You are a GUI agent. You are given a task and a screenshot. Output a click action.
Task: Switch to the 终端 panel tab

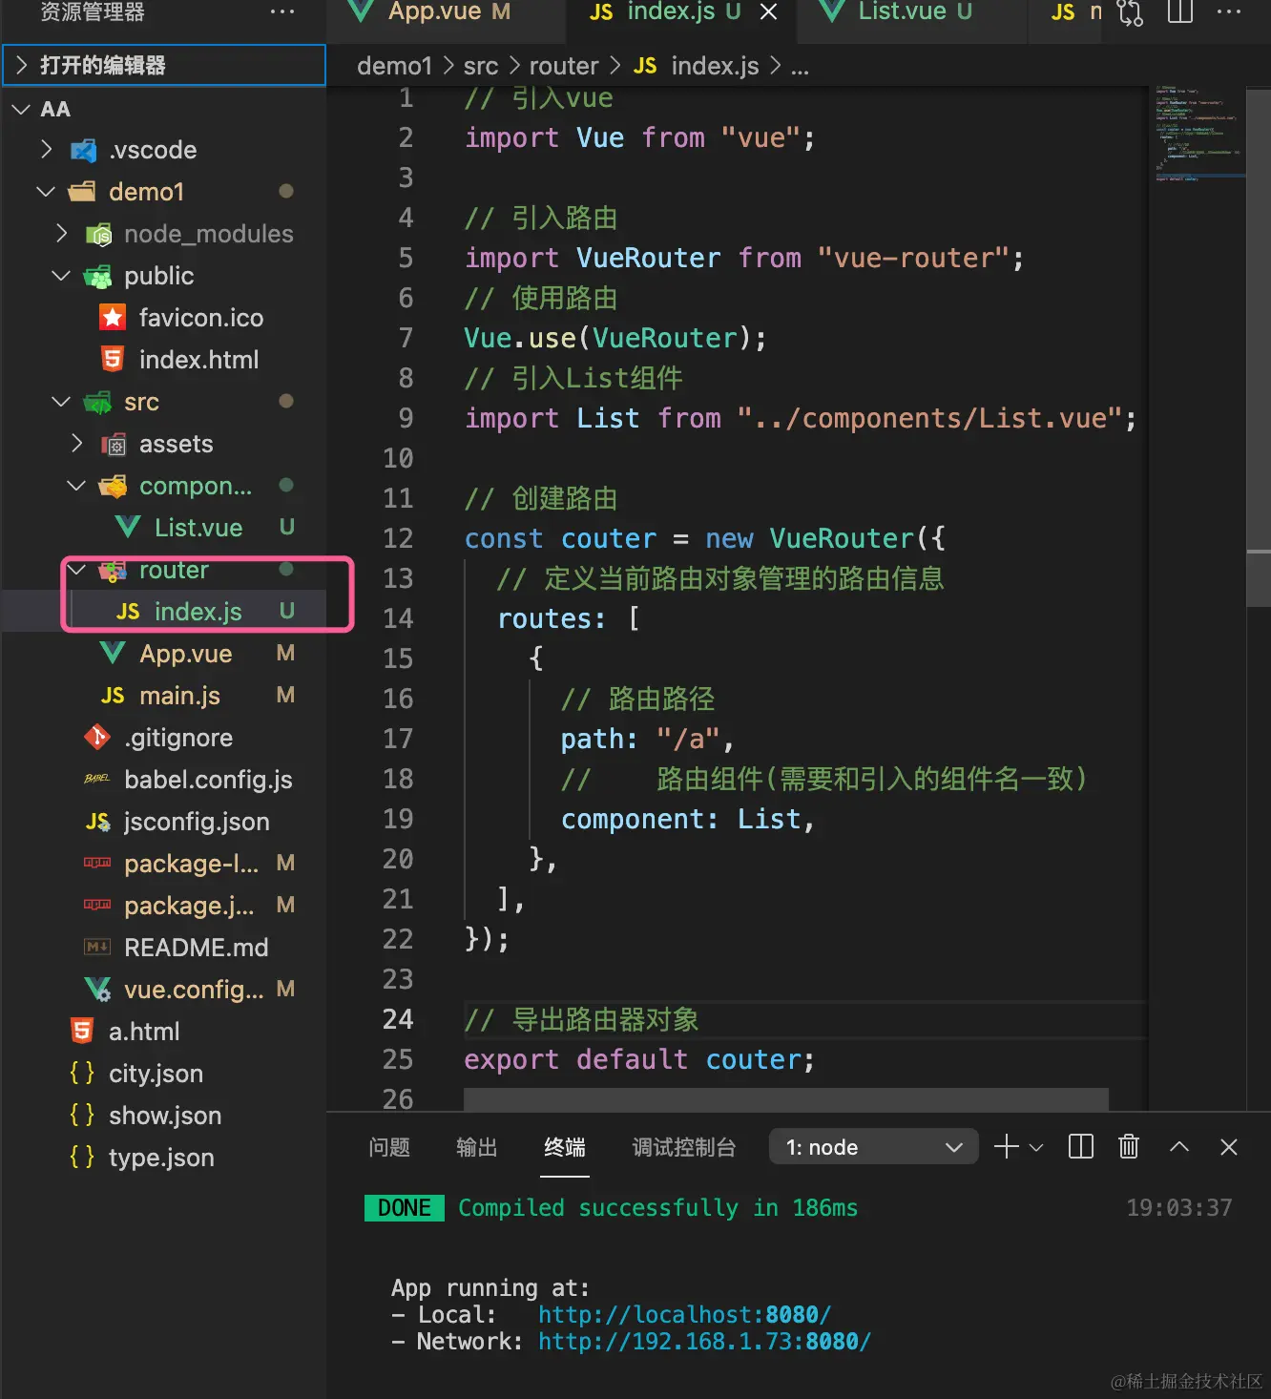[565, 1147]
